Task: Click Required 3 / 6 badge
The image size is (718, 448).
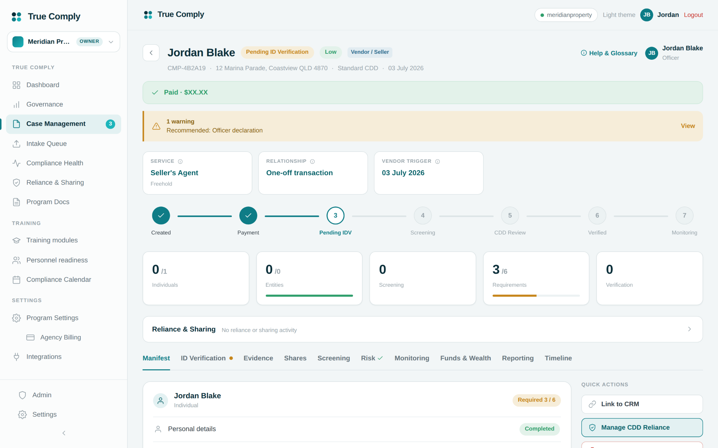Action: [x=537, y=400]
